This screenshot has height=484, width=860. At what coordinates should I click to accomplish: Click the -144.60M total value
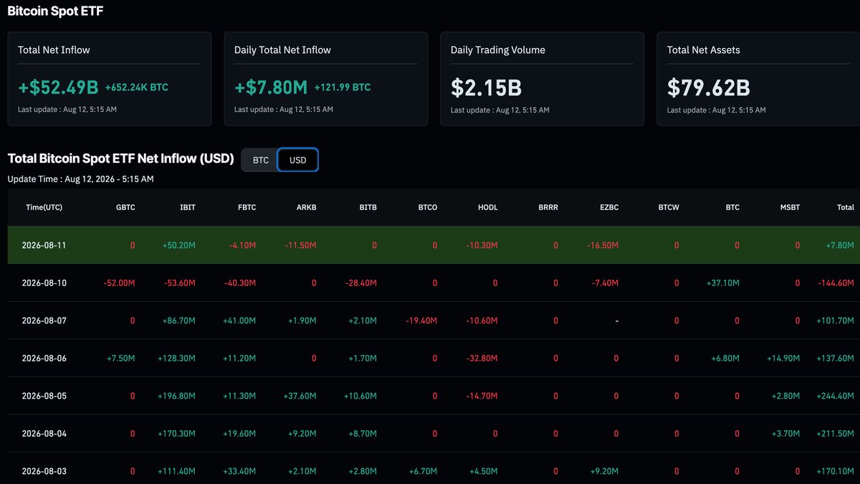[x=836, y=283]
